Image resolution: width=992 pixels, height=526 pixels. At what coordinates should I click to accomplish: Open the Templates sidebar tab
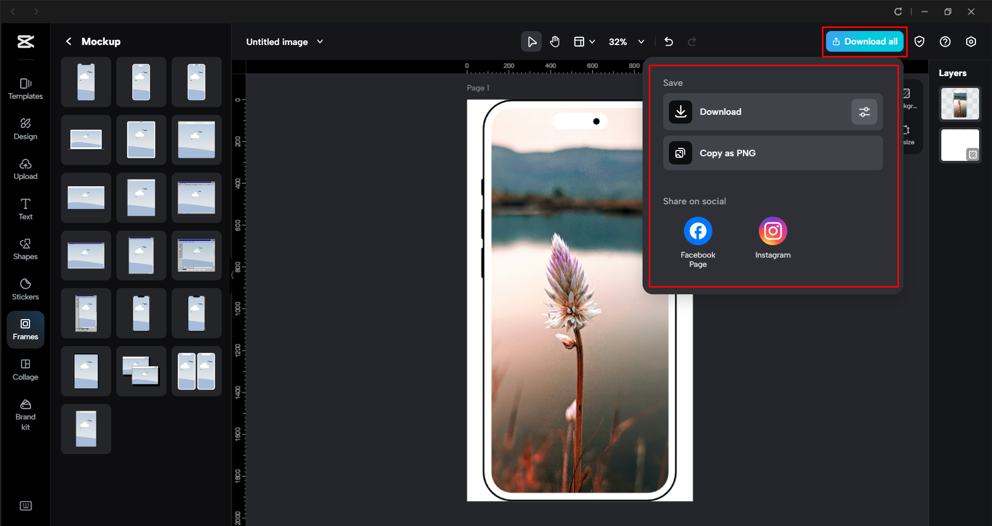tap(25, 88)
